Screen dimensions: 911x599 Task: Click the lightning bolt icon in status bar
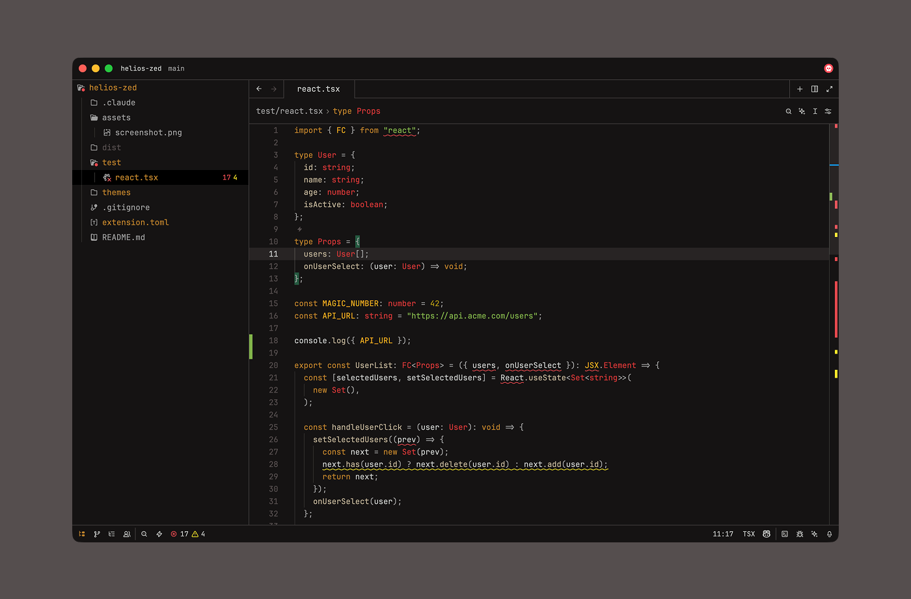159,534
